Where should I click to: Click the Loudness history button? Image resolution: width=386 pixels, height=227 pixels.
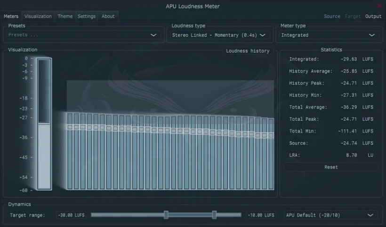248,51
